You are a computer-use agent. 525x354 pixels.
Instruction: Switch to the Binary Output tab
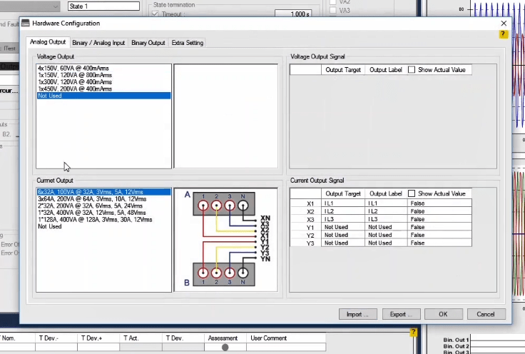[x=148, y=43]
